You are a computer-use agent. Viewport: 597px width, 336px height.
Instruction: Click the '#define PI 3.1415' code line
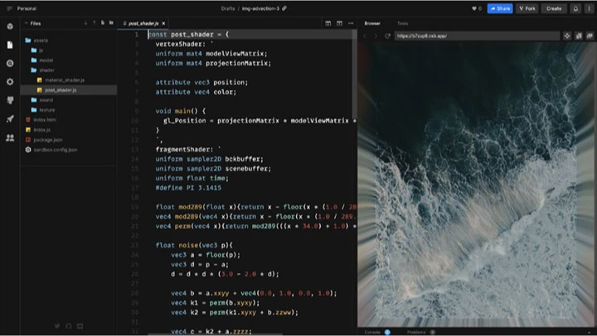pos(188,188)
